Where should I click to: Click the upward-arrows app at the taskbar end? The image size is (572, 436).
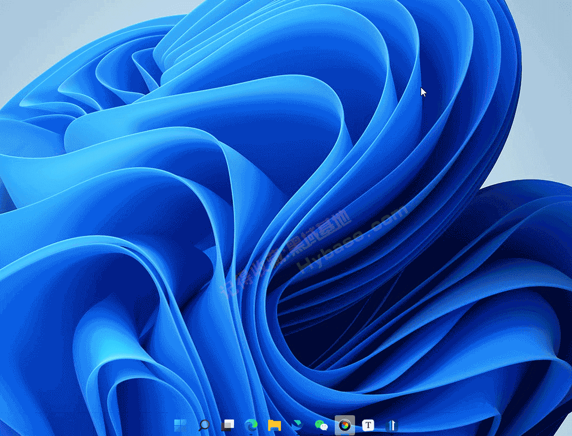[x=391, y=425]
